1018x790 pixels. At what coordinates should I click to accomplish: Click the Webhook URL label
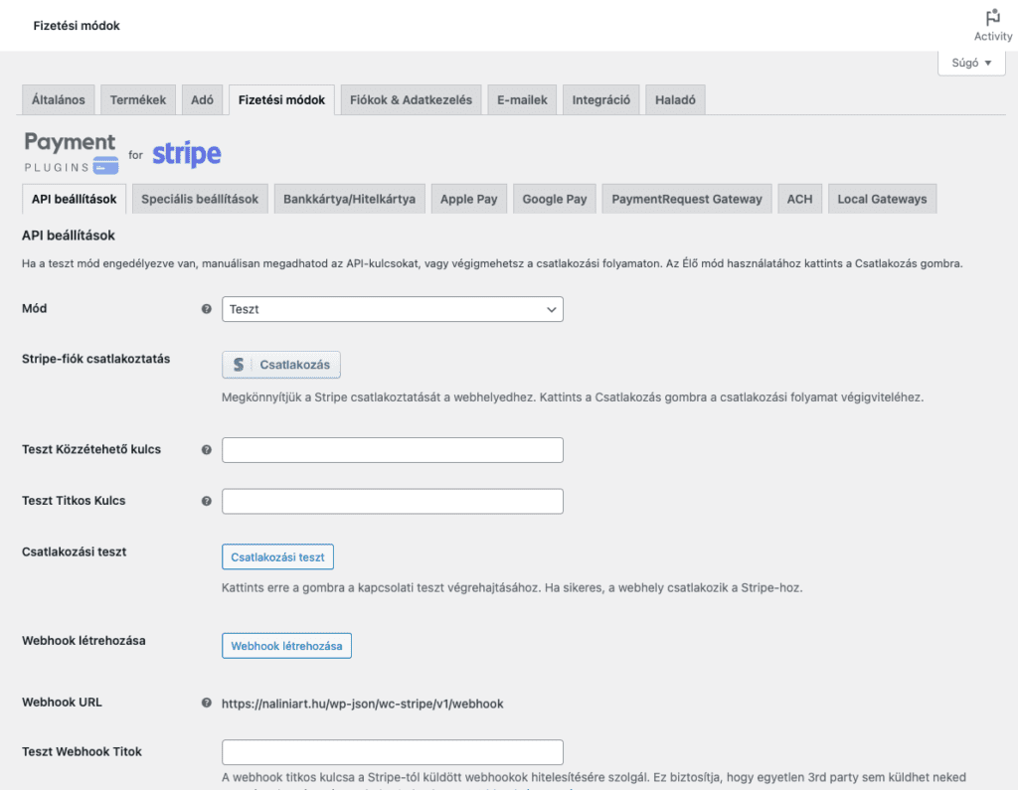coord(62,703)
